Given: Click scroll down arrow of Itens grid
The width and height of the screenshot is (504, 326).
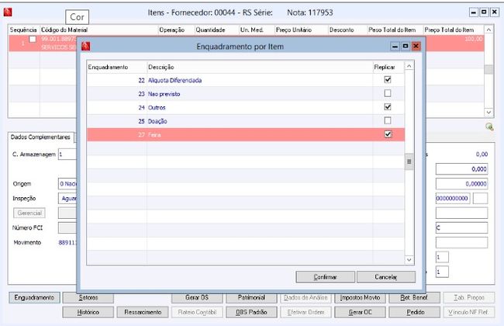Looking at the screenshot, I should tap(488, 113).
